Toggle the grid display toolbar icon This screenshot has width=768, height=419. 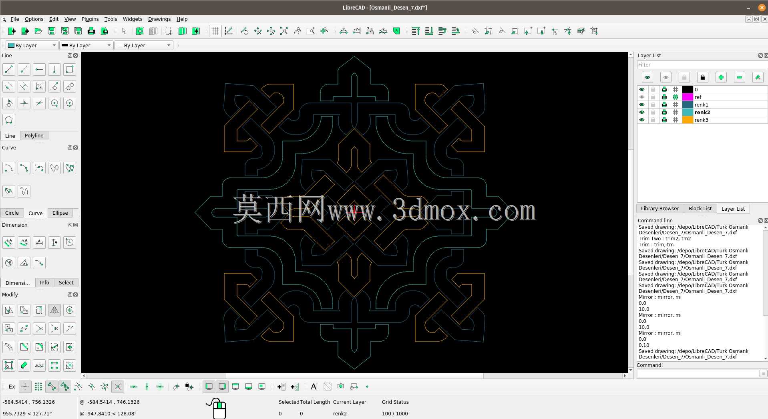(x=215, y=31)
